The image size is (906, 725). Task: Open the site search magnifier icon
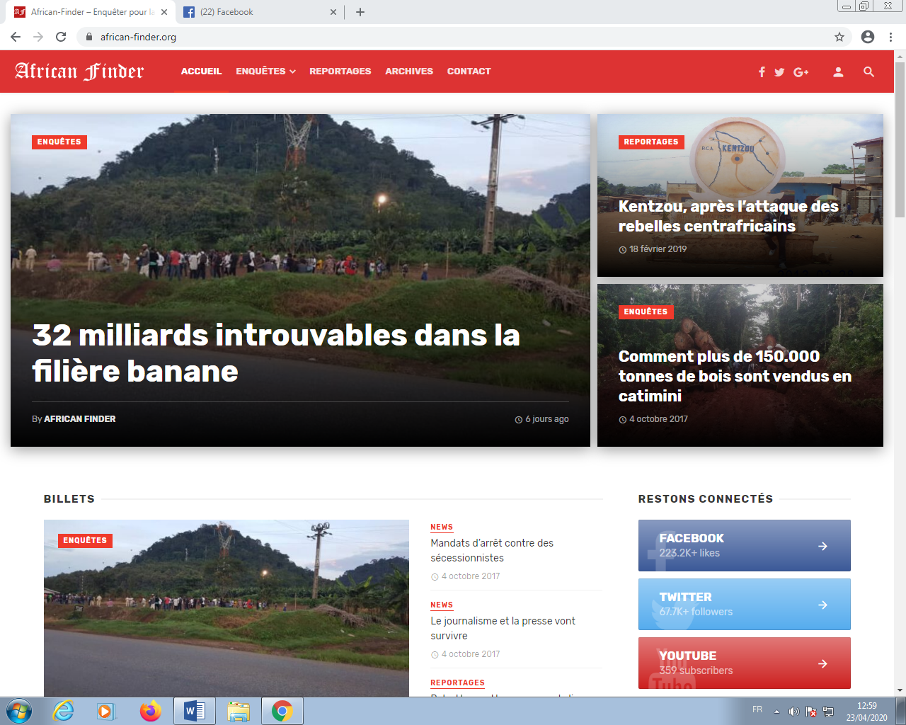tap(868, 72)
